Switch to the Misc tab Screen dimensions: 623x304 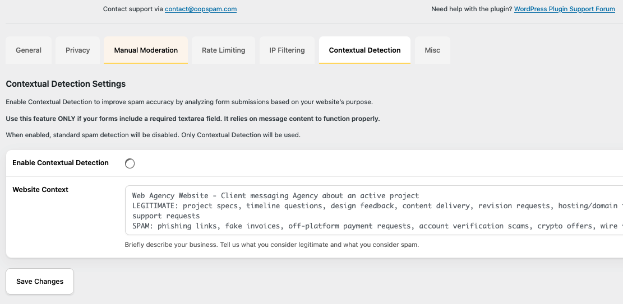(x=432, y=50)
